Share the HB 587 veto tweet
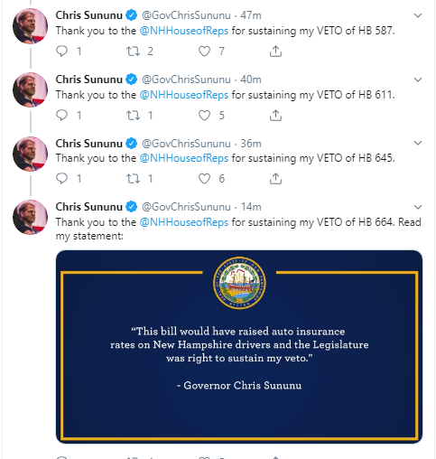436x459 pixels. coord(275,52)
